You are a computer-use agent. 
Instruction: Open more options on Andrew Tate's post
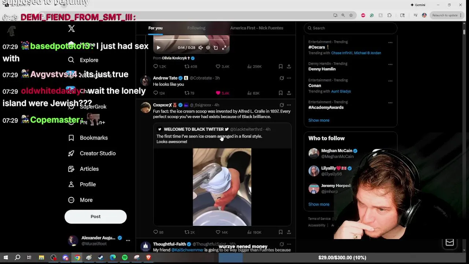[x=289, y=78]
